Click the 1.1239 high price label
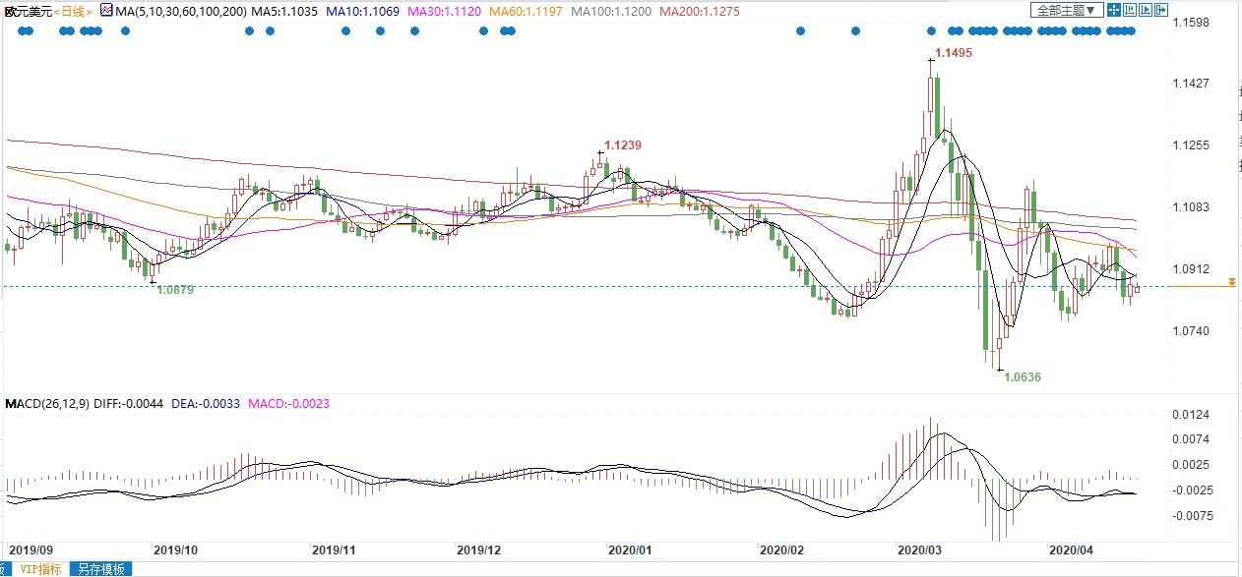 623,145
